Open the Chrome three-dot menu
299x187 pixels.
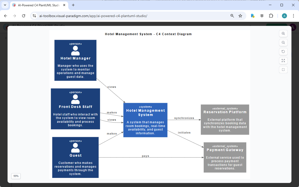click(x=293, y=16)
